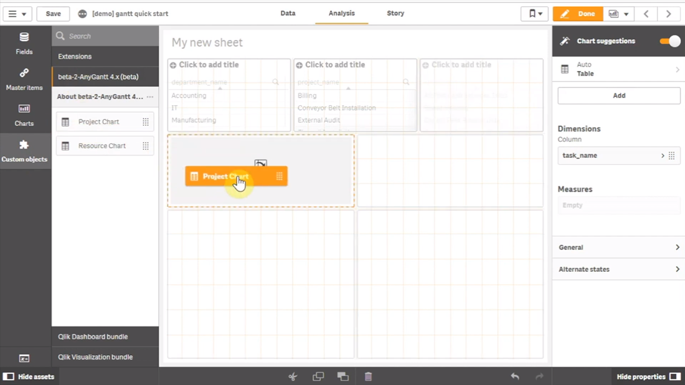Toggle Hide assets at bottom left
This screenshot has width=685, height=385.
pos(29,376)
